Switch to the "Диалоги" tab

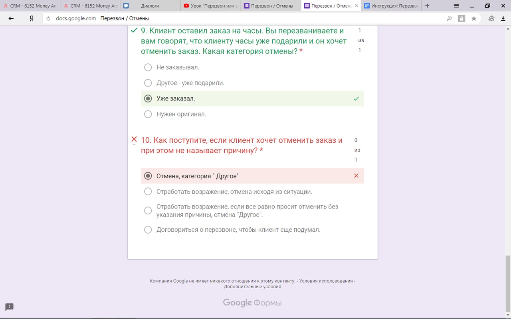(x=150, y=6)
